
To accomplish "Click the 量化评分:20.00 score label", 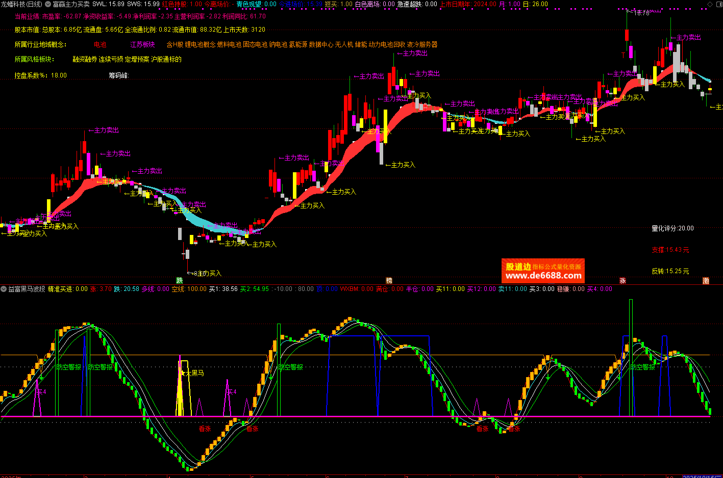I will [672, 228].
